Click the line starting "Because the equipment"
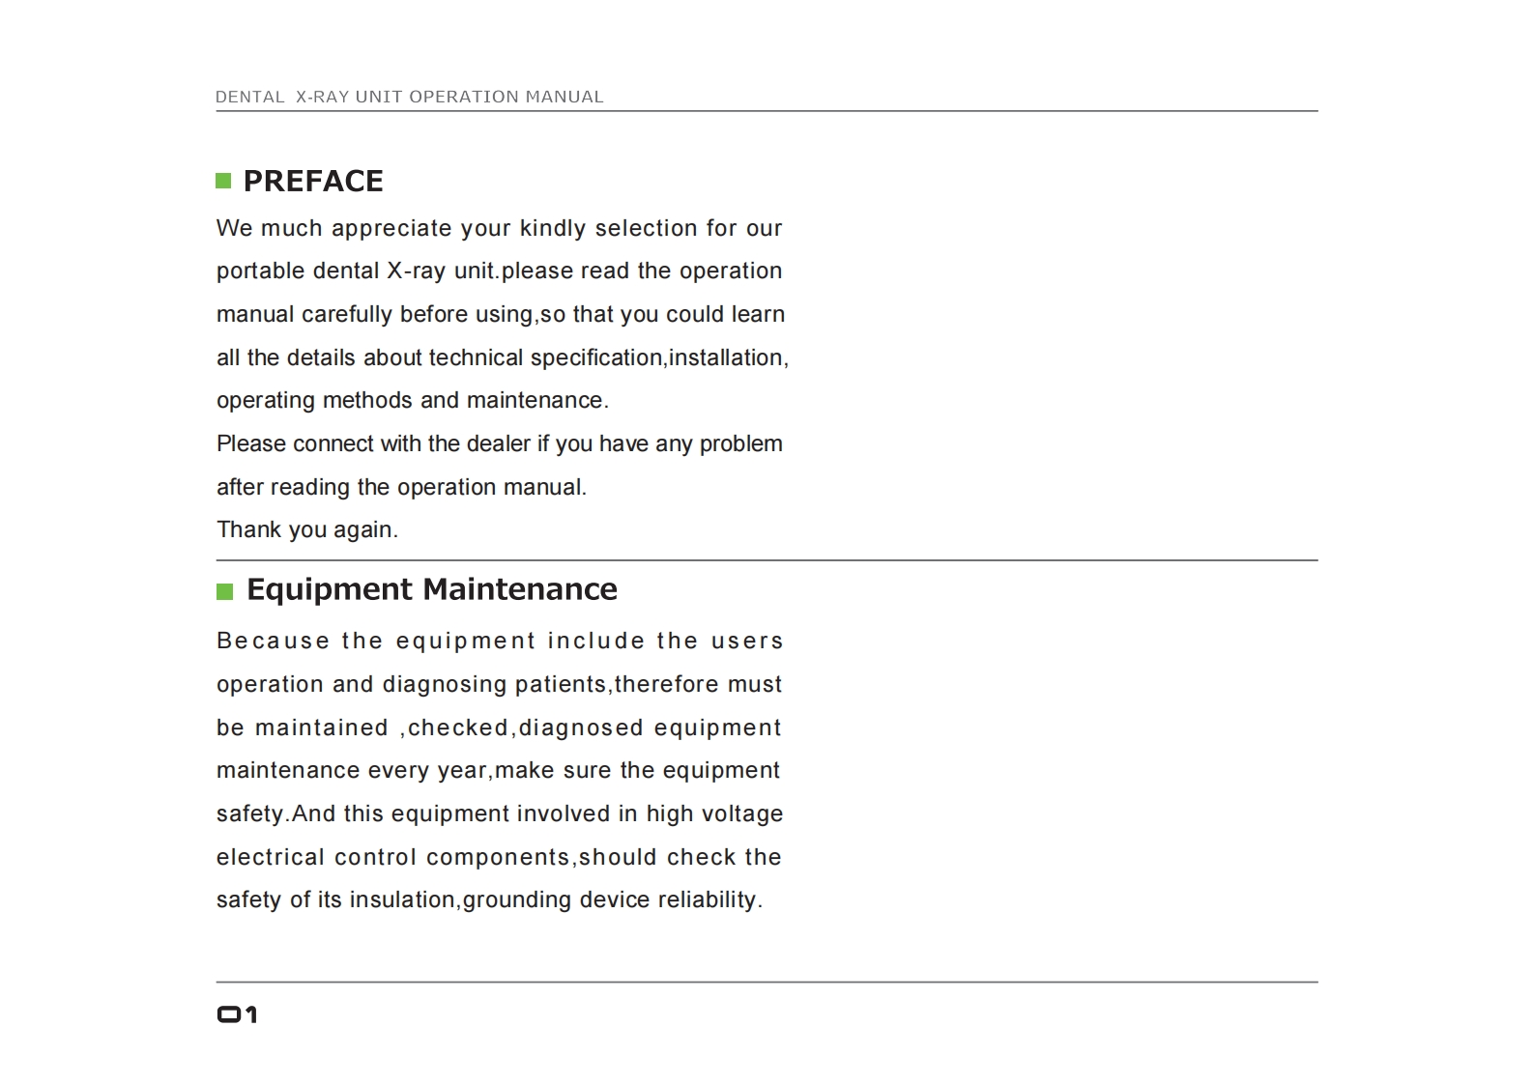1534x1084 pixels. pos(499,641)
